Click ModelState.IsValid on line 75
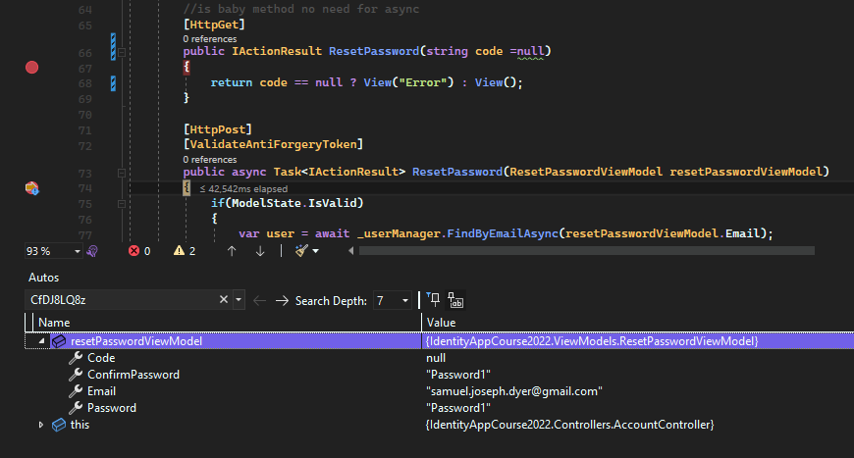The width and height of the screenshot is (854, 458). [x=294, y=203]
